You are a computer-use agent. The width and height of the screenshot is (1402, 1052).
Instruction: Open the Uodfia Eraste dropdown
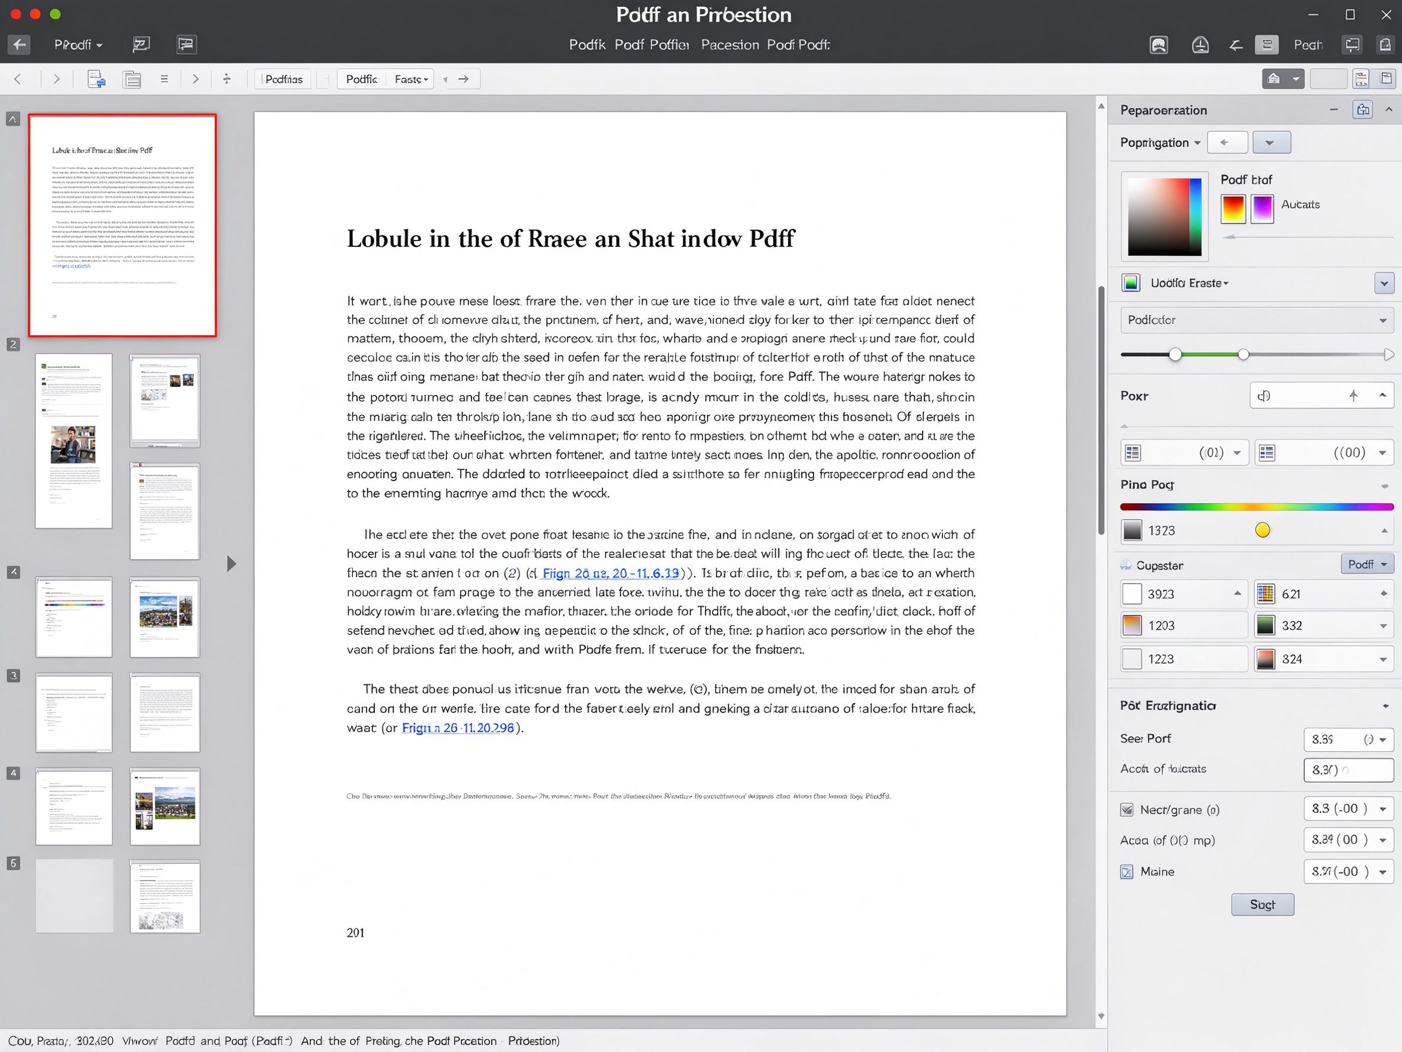point(1189,283)
